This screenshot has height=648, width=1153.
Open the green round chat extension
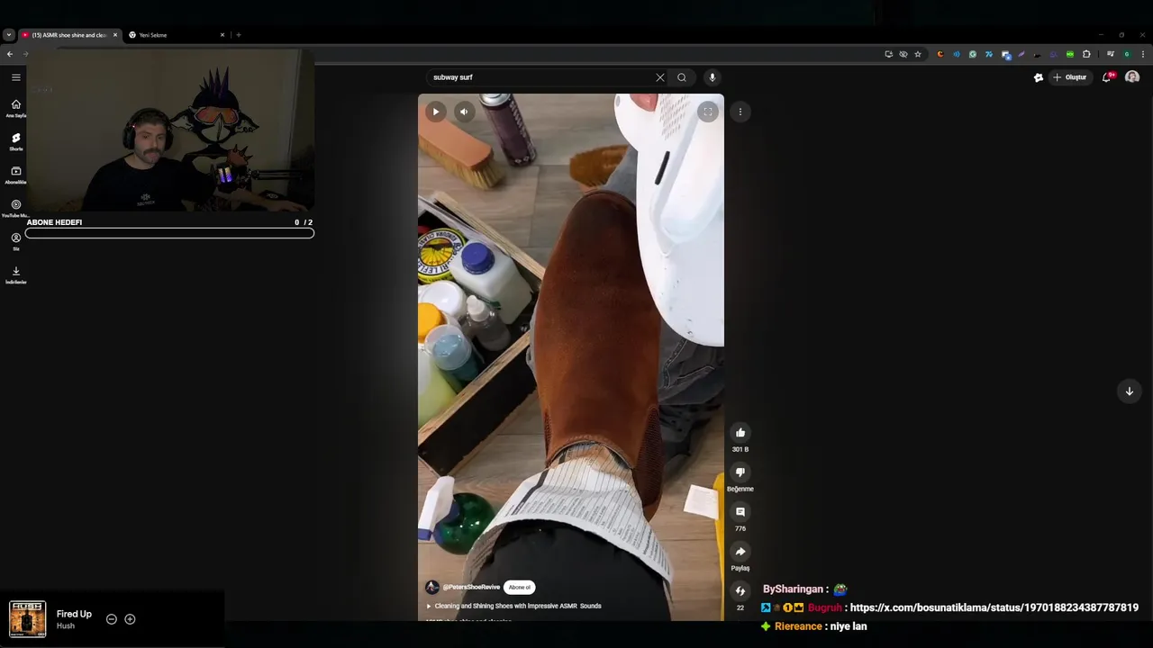pyautogui.click(x=973, y=54)
